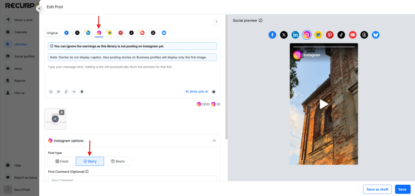The width and height of the screenshot is (415, 196).
Task: Click the attached video thumbnail
Action: 55,119
